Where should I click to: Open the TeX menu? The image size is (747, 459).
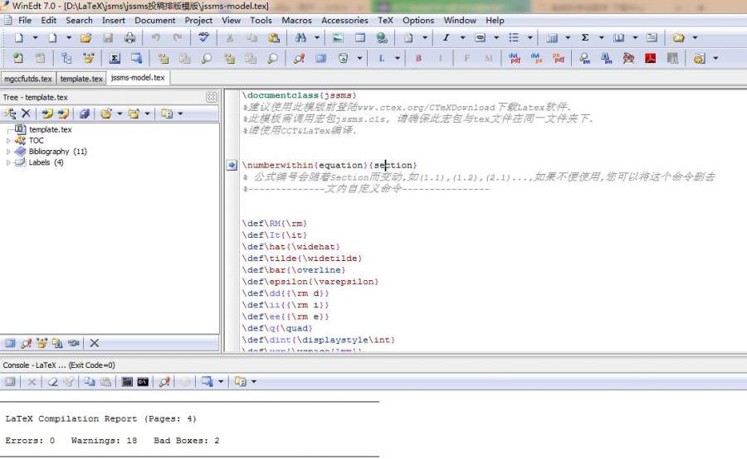(x=385, y=20)
